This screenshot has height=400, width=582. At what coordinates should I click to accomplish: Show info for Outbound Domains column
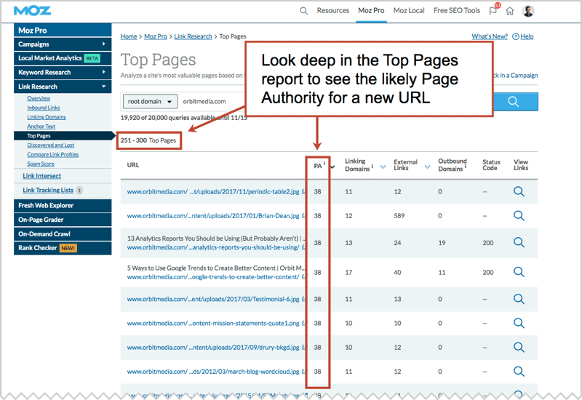click(466, 166)
